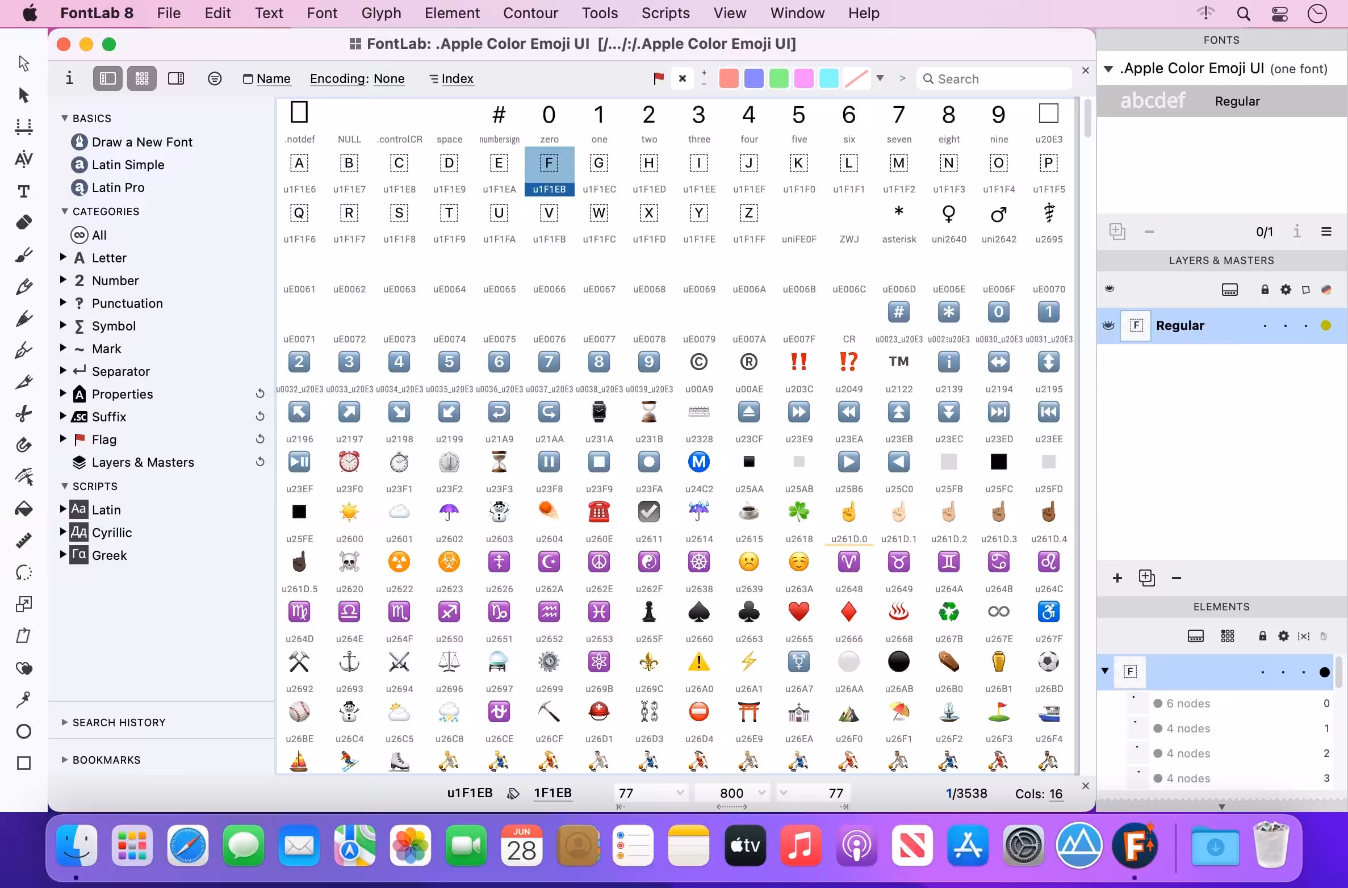The image size is (1348, 888).
Task: Expand the SEARCH HISTORY section
Action: [x=64, y=722]
